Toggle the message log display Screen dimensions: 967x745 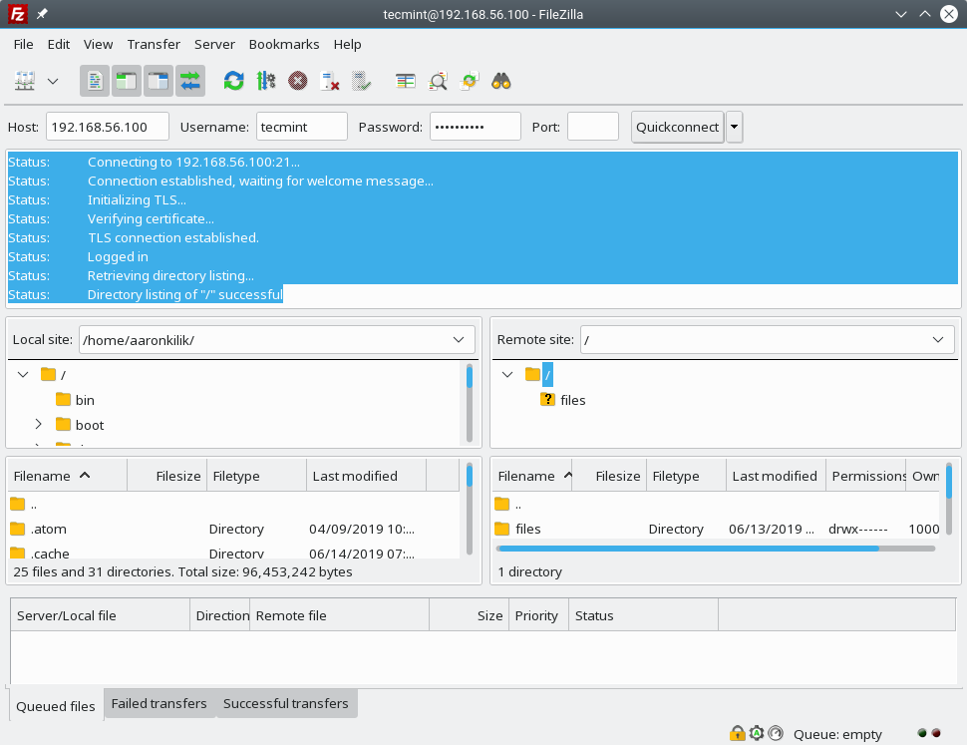95,81
